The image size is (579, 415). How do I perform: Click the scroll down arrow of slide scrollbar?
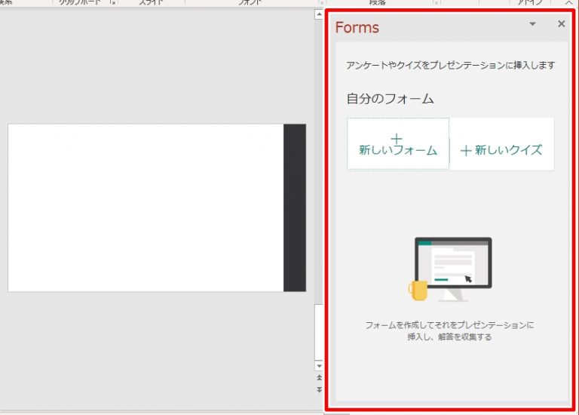tap(319, 366)
